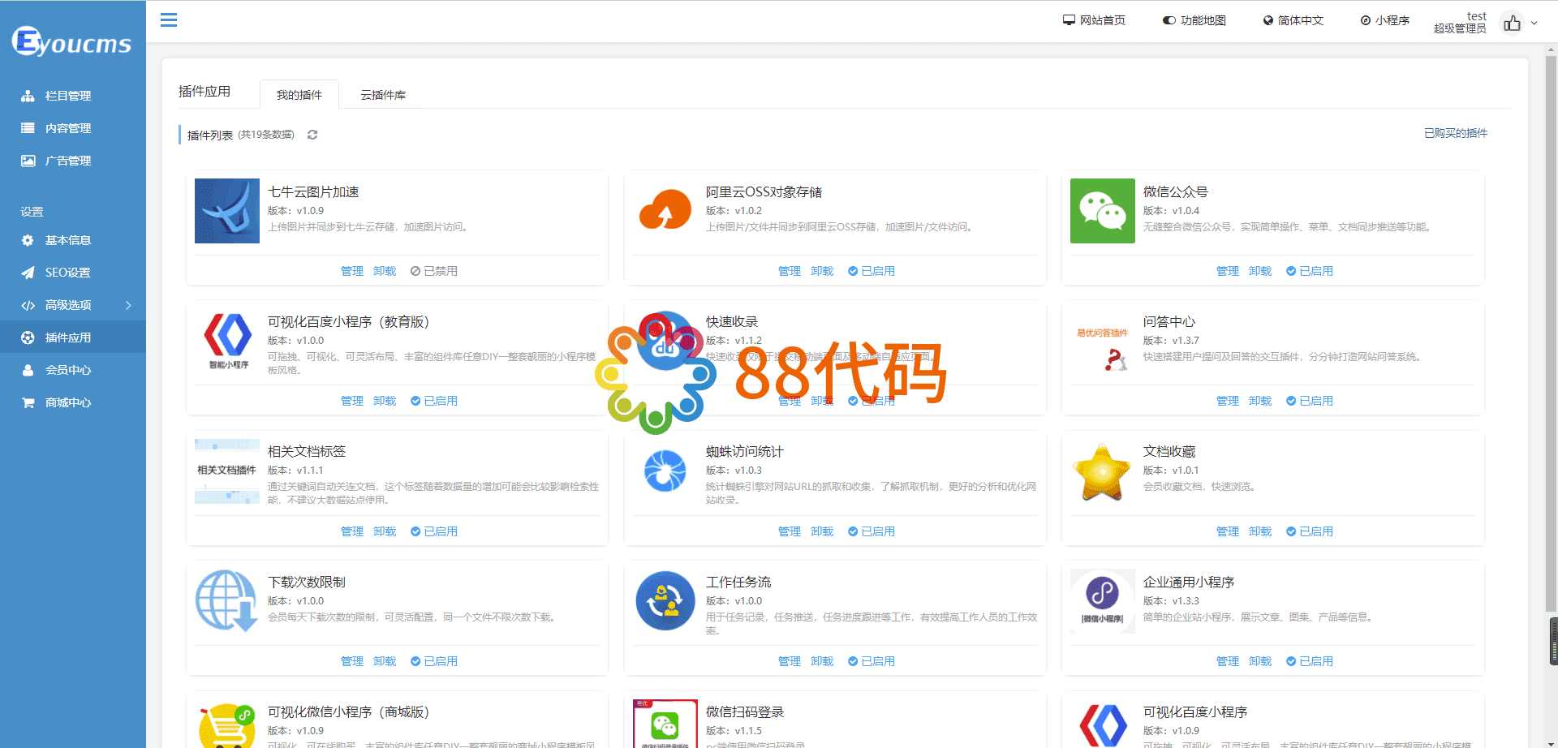Image resolution: width=1558 pixels, height=748 pixels.
Task: Open the 微信公众号 plugin icon
Action: point(1103,211)
